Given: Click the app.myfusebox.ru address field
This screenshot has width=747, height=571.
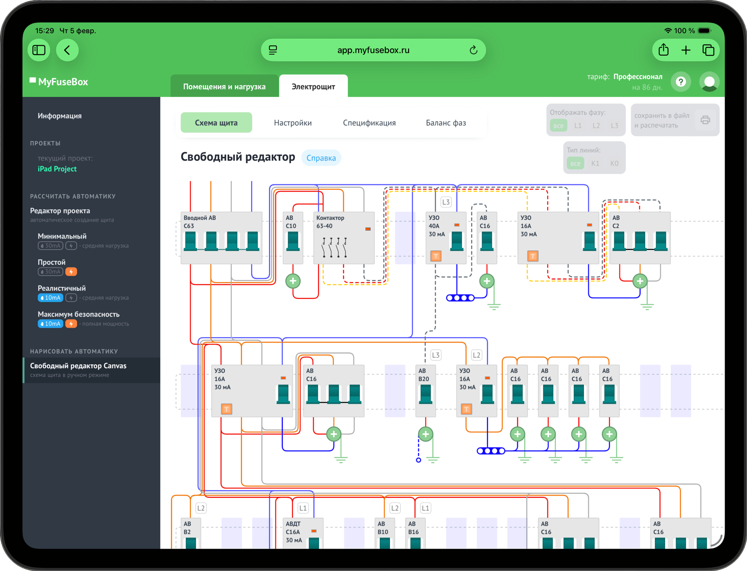Looking at the screenshot, I should click(373, 50).
